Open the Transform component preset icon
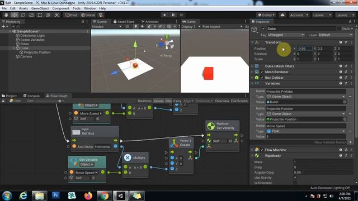This screenshot has width=358, height=201. point(346,42)
